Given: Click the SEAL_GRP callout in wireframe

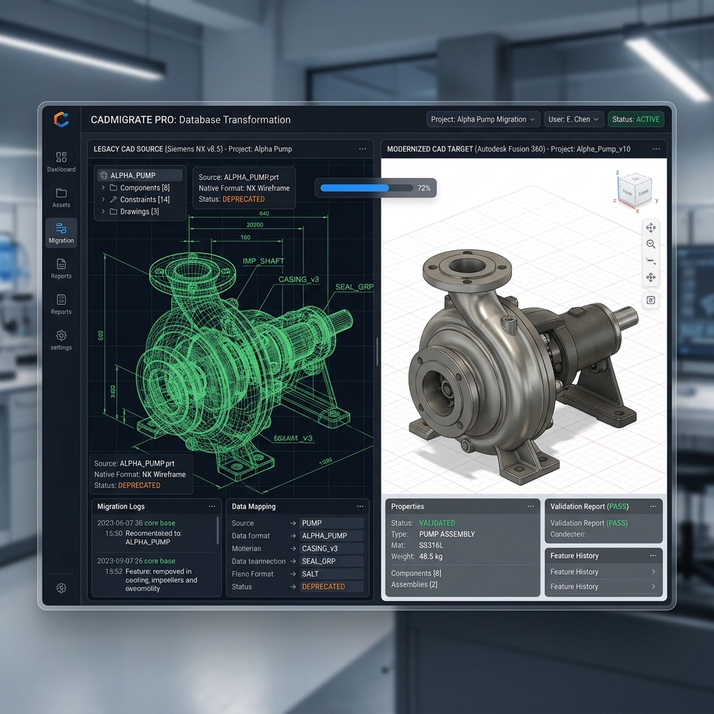Looking at the screenshot, I should (x=354, y=287).
